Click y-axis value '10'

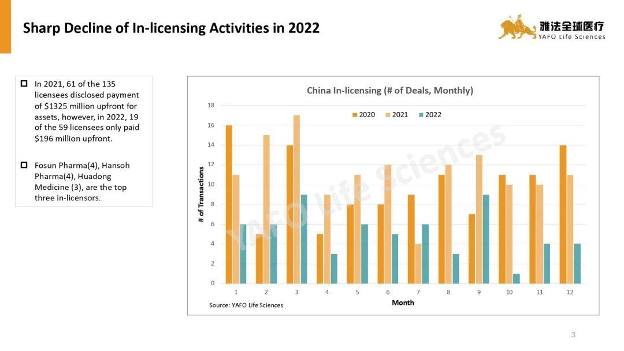(x=211, y=184)
